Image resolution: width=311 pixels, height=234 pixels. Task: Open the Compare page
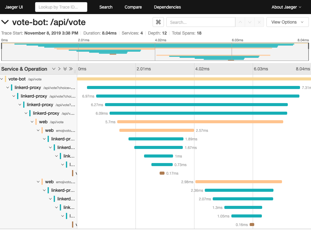[x=133, y=7]
